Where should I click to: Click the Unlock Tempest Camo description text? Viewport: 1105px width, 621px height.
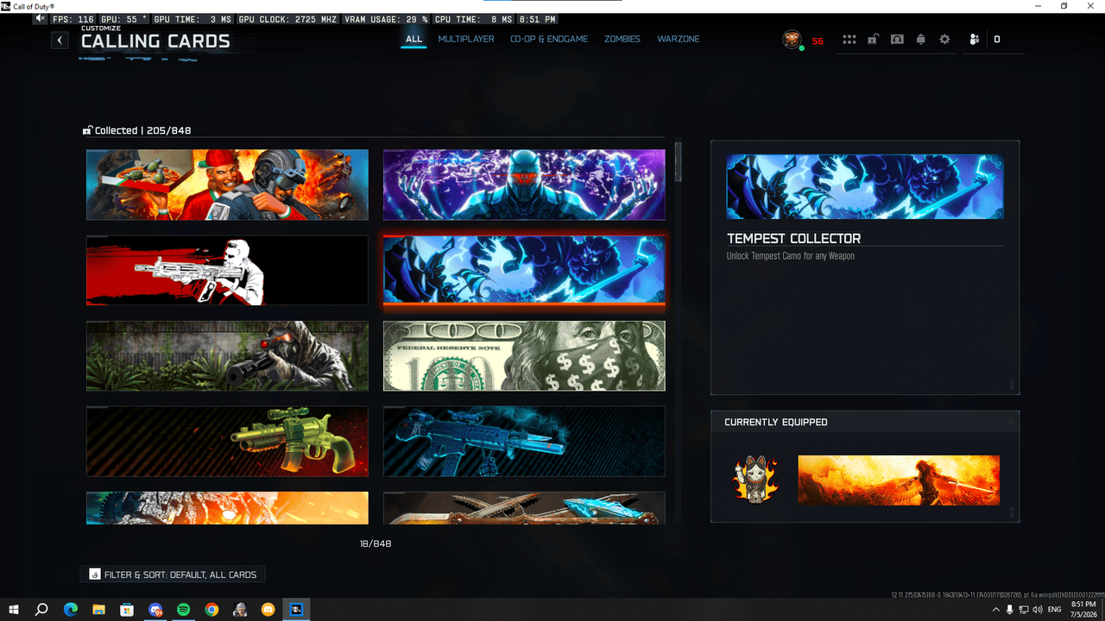pos(791,256)
